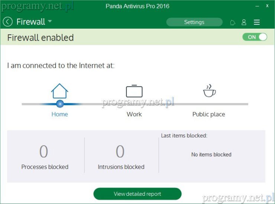This screenshot has width=275, height=204.
Task: Minimize the Panda Antivirus window
Action: point(257,6)
